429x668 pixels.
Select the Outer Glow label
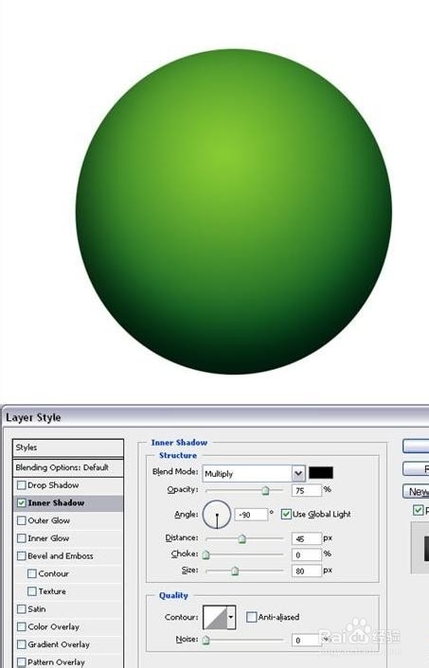coord(48,520)
